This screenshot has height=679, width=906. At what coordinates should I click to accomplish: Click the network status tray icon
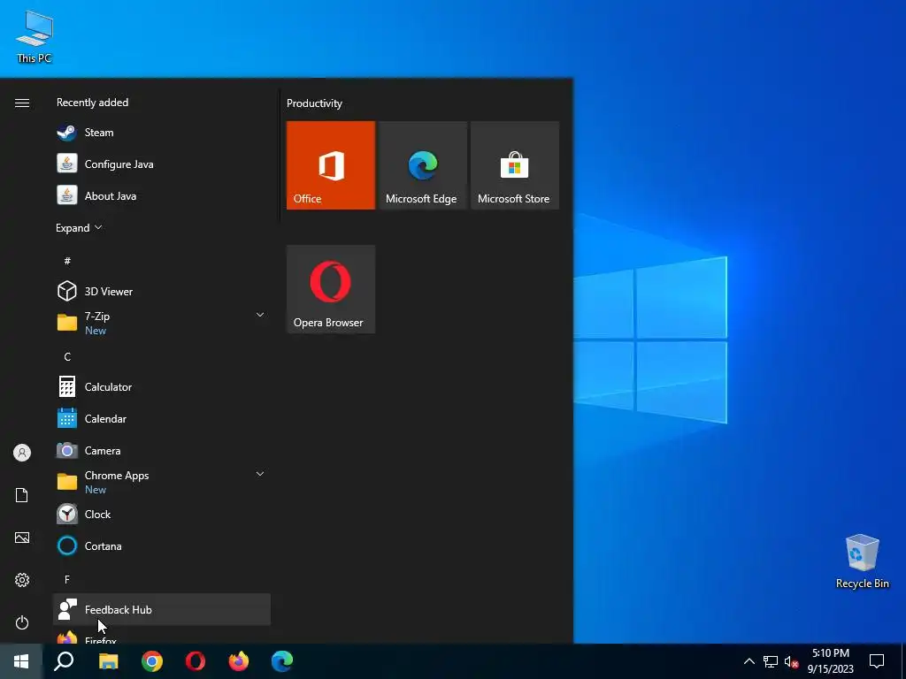click(x=771, y=661)
